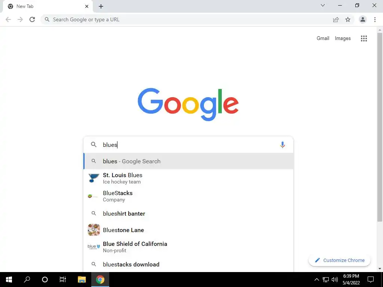
Task: Open Cortana from the taskbar
Action: pos(45,280)
